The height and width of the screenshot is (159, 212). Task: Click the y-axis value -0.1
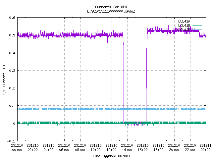coord(11,141)
